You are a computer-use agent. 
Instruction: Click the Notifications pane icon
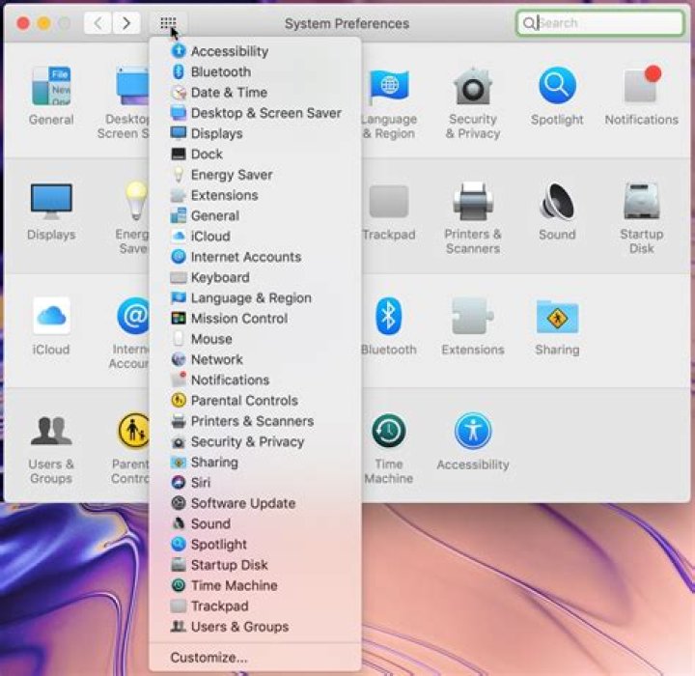(641, 87)
